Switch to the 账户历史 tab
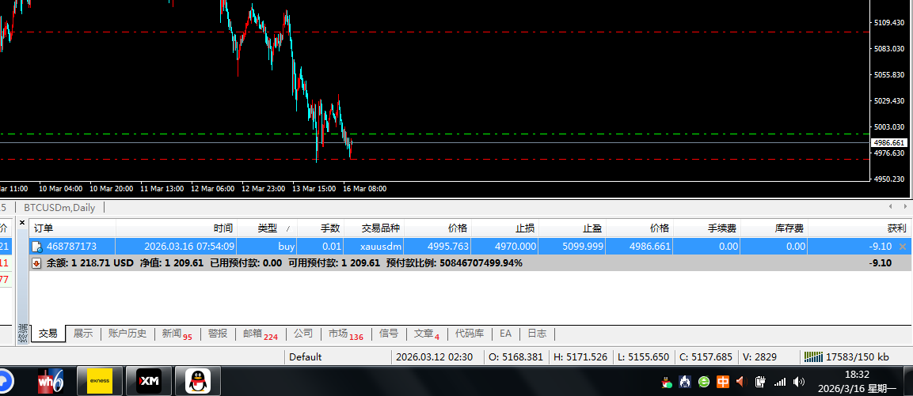The image size is (913, 396). click(x=127, y=334)
